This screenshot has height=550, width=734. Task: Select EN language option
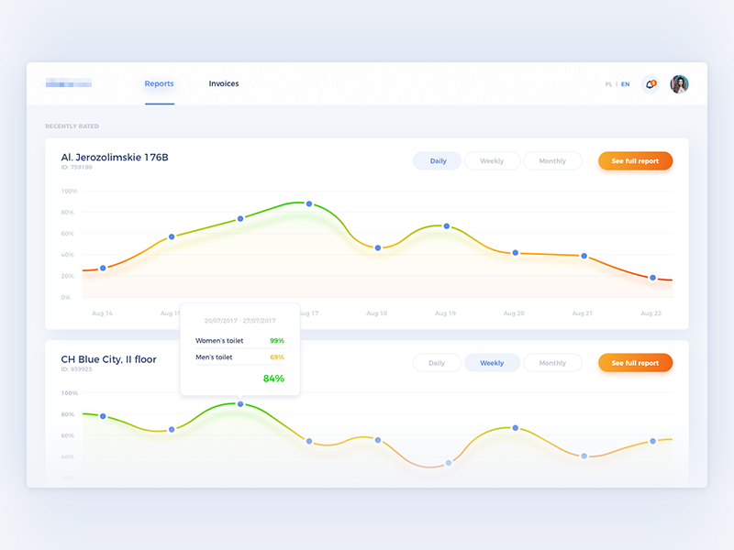pyautogui.click(x=625, y=83)
